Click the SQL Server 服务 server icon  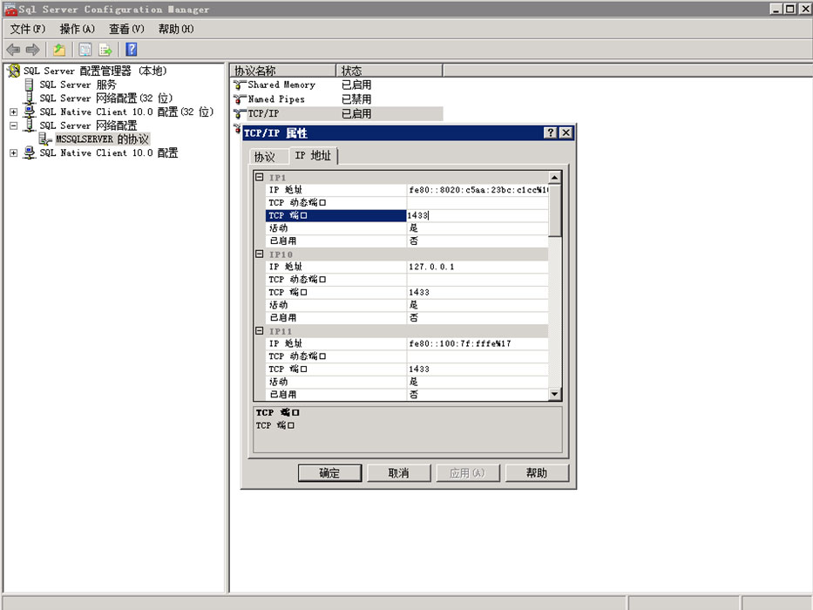pos(29,85)
